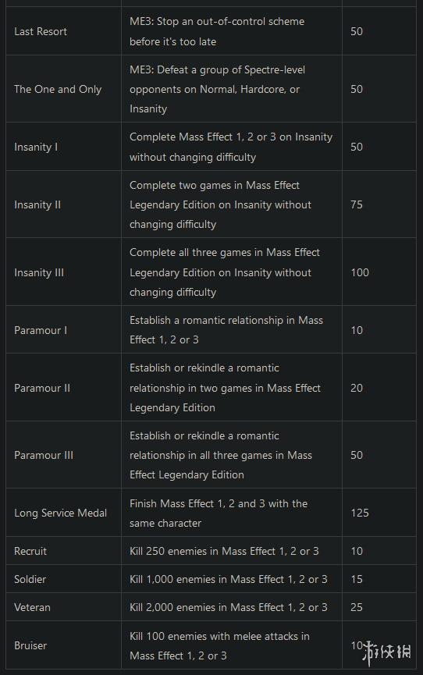Click the Insanity III achievement name
The image size is (423, 675).
click(x=39, y=272)
